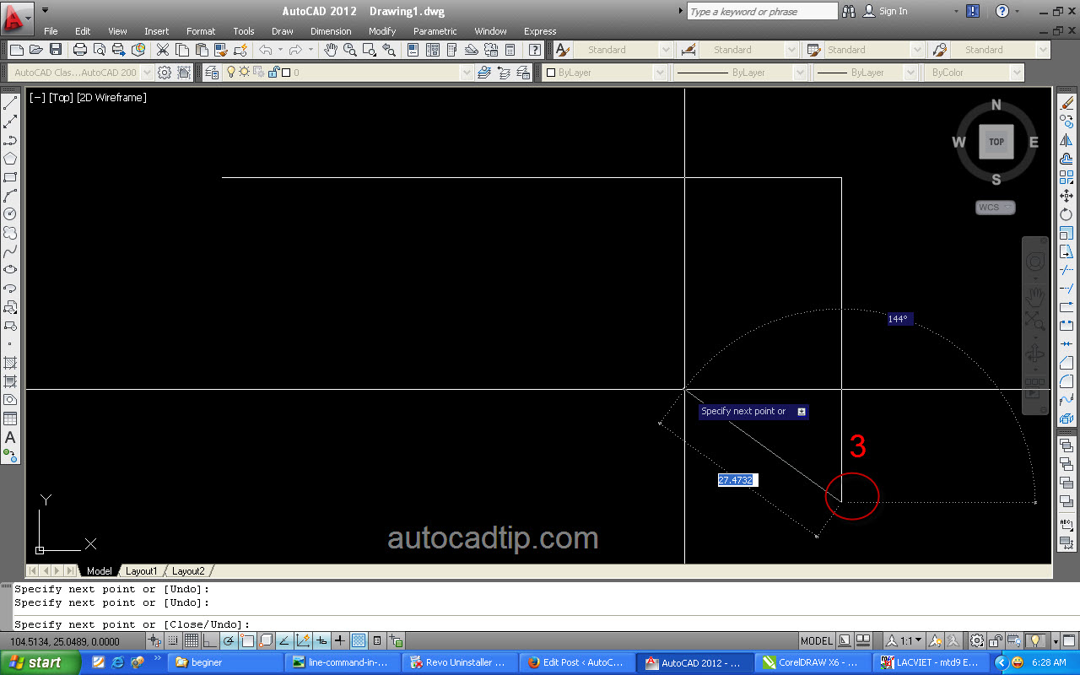Click the layer color swatch square
This screenshot has height=675, width=1080.
click(286, 73)
